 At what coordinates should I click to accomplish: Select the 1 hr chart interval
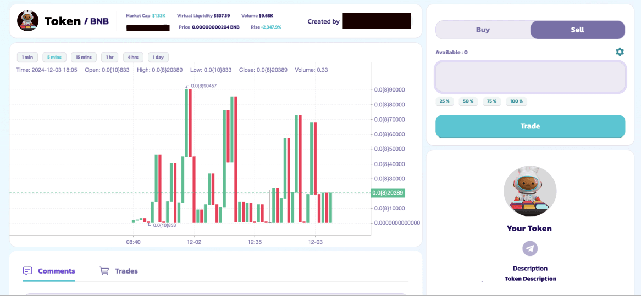tap(109, 57)
